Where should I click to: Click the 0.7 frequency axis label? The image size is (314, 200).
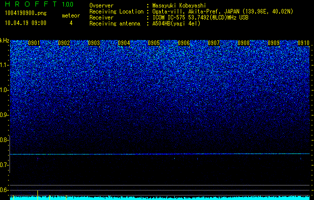(4, 165)
